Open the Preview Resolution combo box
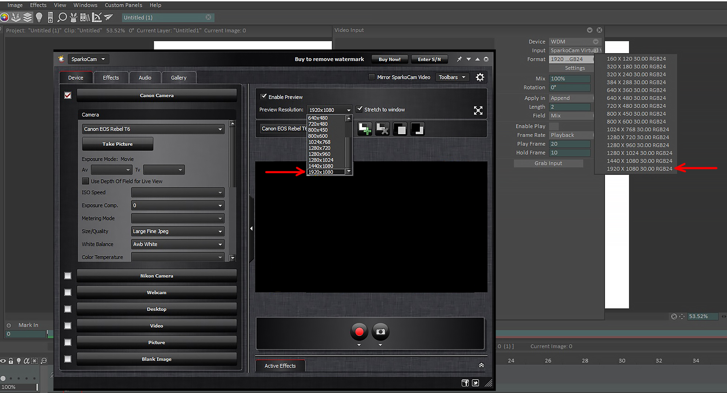727x393 pixels. pos(330,110)
